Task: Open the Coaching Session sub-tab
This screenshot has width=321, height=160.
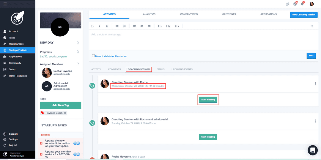Action: pos(139,69)
